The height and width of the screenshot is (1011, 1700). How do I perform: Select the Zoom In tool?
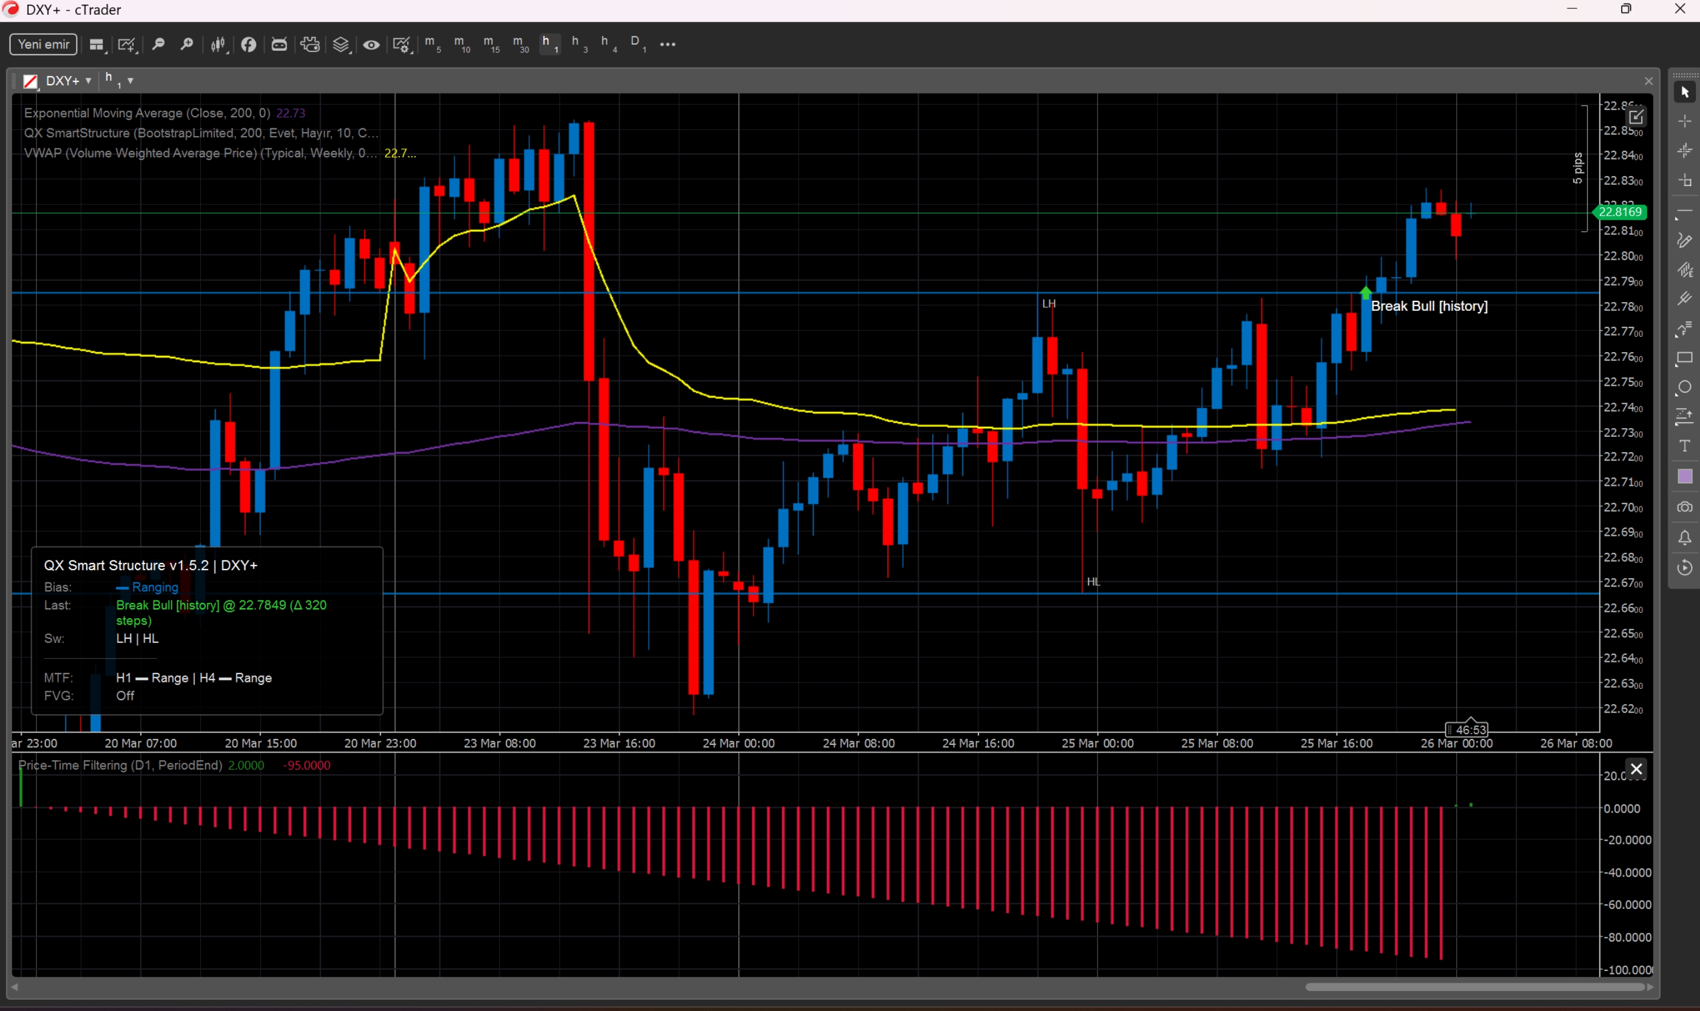pos(187,44)
